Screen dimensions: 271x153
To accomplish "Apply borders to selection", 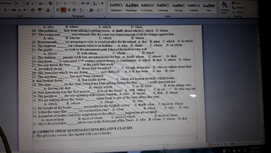I will [x=99, y=10].
